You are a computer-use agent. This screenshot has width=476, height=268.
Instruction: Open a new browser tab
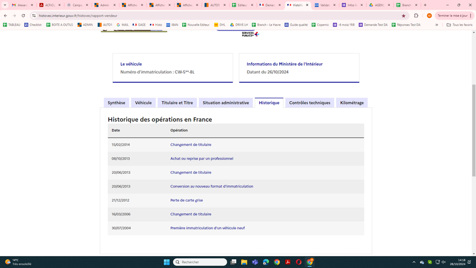pyautogui.click(x=425, y=5)
